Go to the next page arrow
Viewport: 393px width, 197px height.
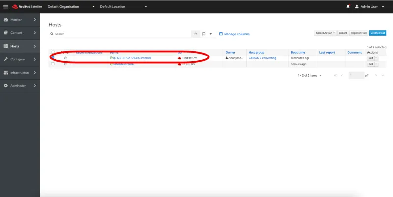pos(376,75)
